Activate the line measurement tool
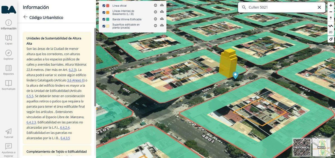335x158 pixels. coord(331,26)
